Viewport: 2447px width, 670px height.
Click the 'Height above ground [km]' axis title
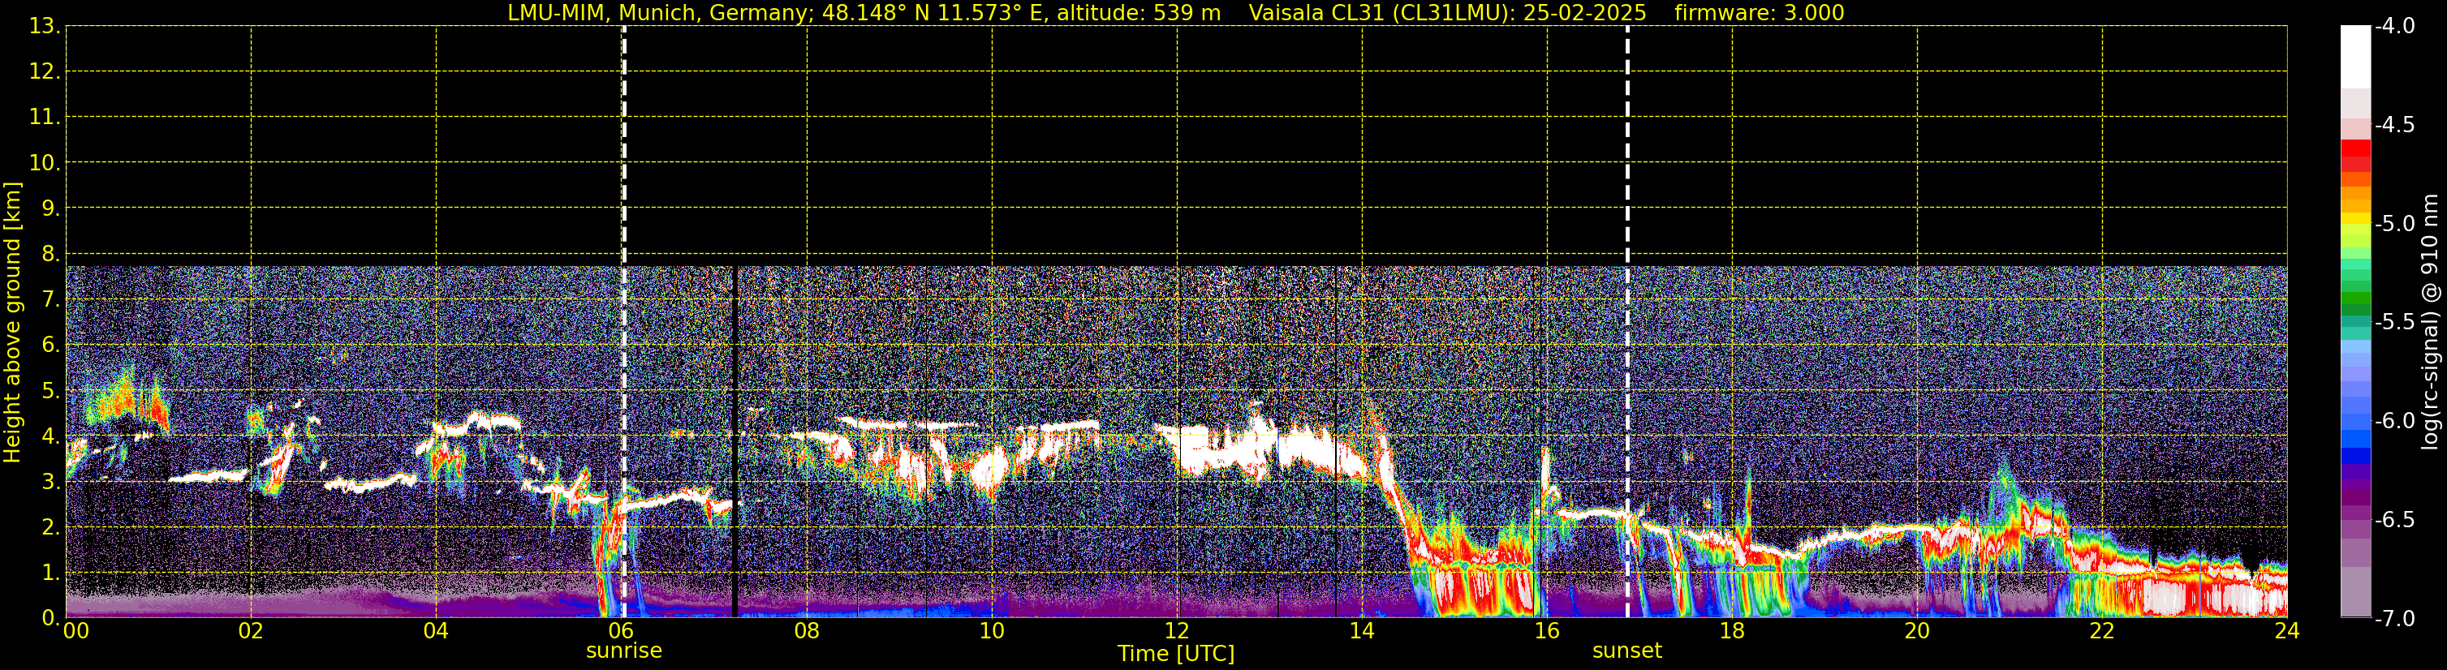click(12, 323)
